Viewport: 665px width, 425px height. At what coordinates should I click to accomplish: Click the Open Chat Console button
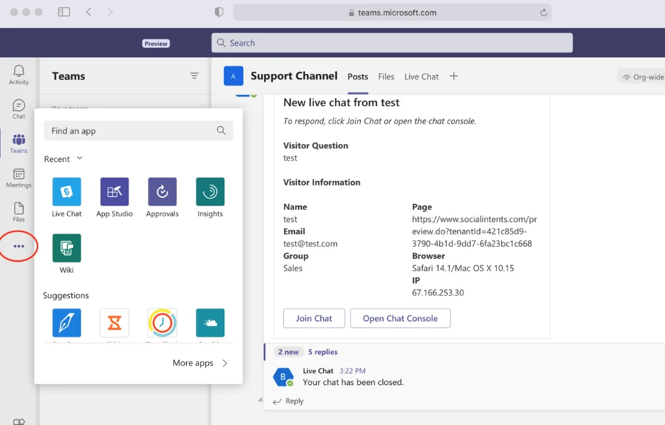pos(400,318)
